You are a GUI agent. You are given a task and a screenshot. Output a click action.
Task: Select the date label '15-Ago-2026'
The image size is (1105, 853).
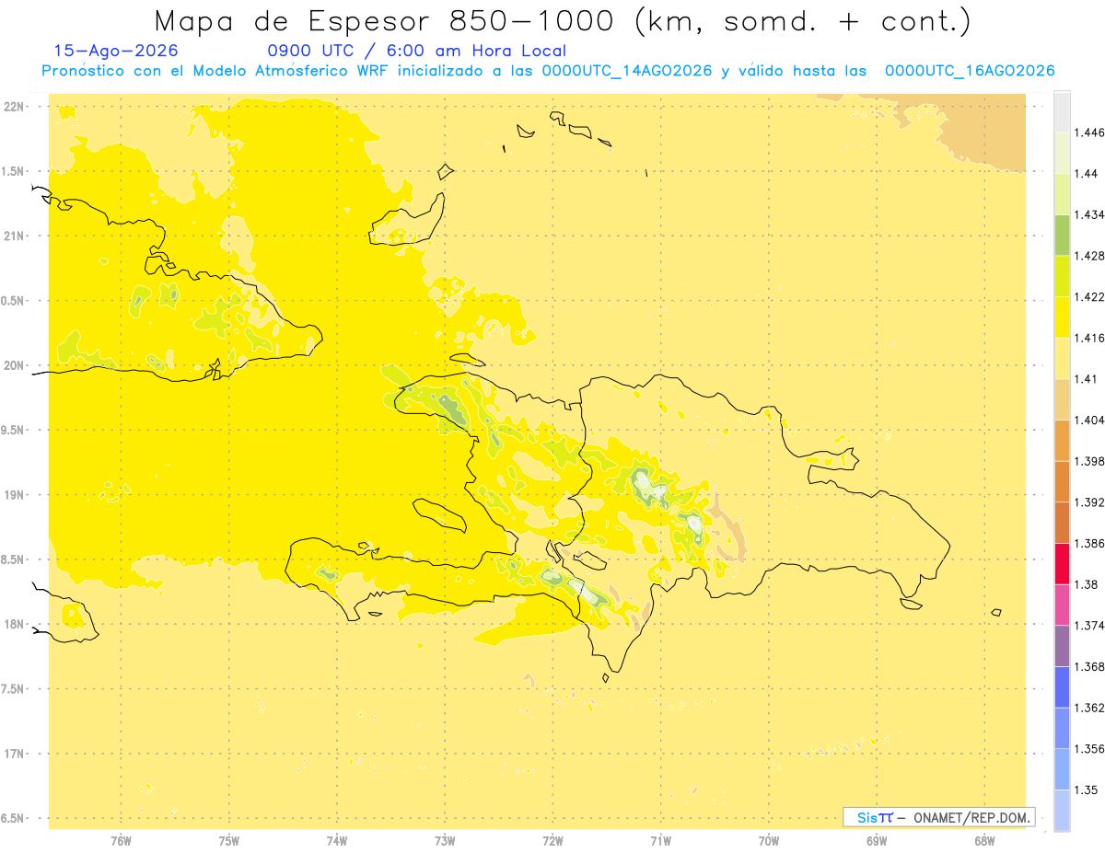(116, 52)
